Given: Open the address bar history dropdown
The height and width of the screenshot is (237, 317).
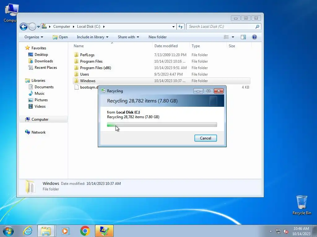Looking at the screenshot, I should coord(173,27).
